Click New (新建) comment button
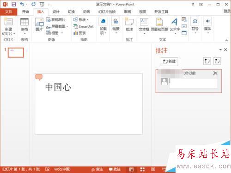 click(170, 62)
